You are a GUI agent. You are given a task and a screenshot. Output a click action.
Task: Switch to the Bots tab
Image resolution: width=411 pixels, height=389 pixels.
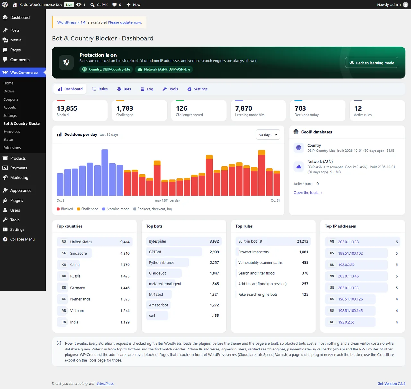[x=124, y=89]
